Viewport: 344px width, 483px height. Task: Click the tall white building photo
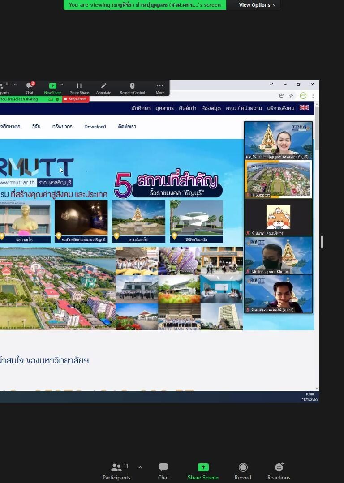pos(221,317)
